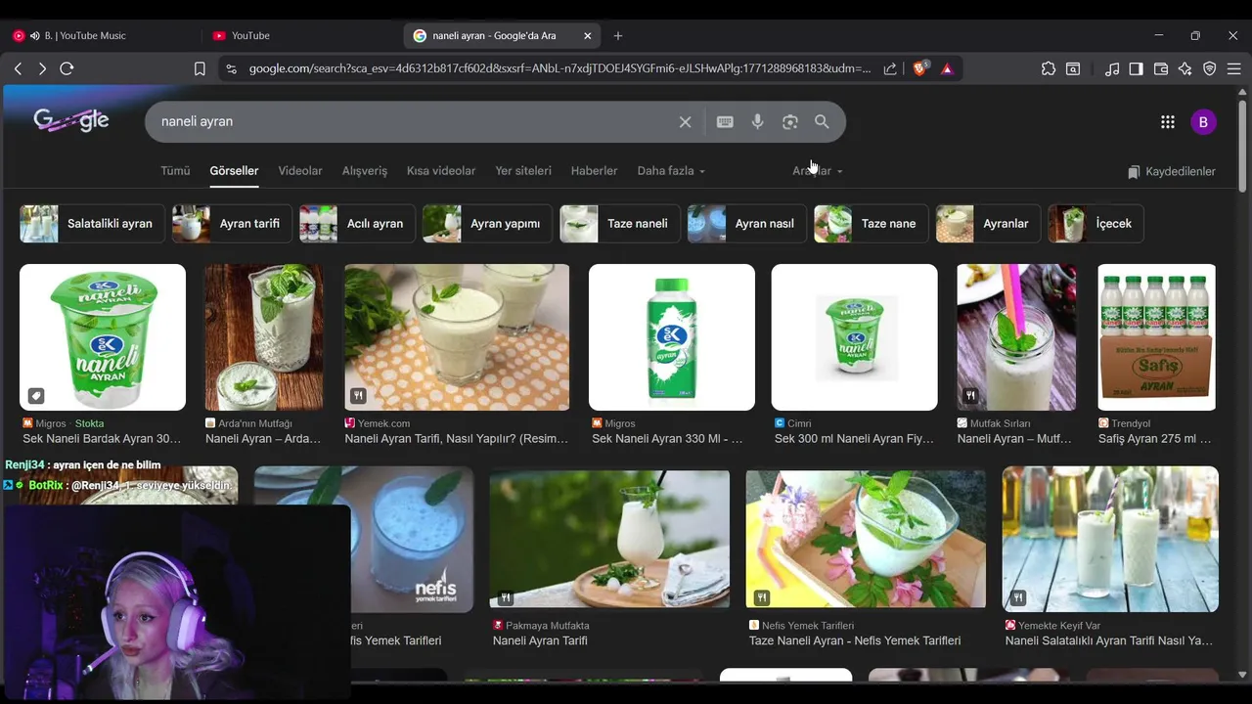Select Yer siteleri search tab
The image size is (1252, 704).
pos(523,171)
